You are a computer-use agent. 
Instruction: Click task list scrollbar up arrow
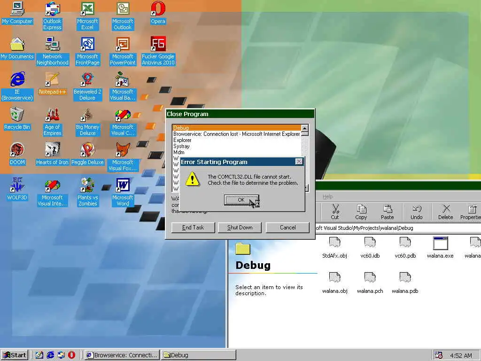(x=304, y=128)
